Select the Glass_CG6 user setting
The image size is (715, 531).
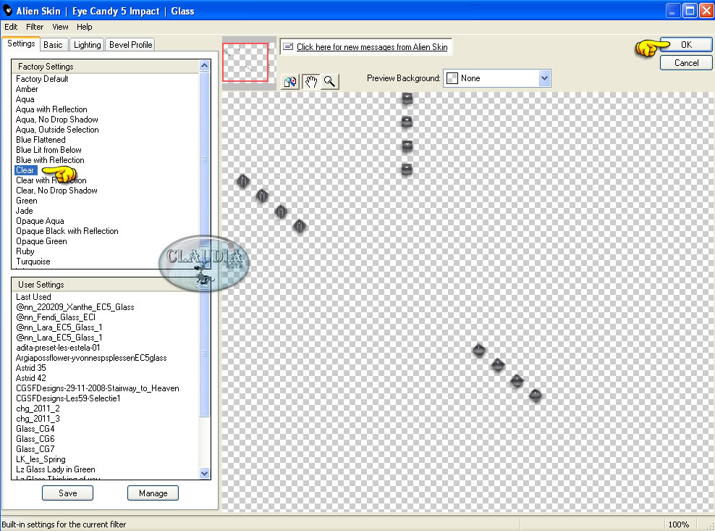[35, 439]
